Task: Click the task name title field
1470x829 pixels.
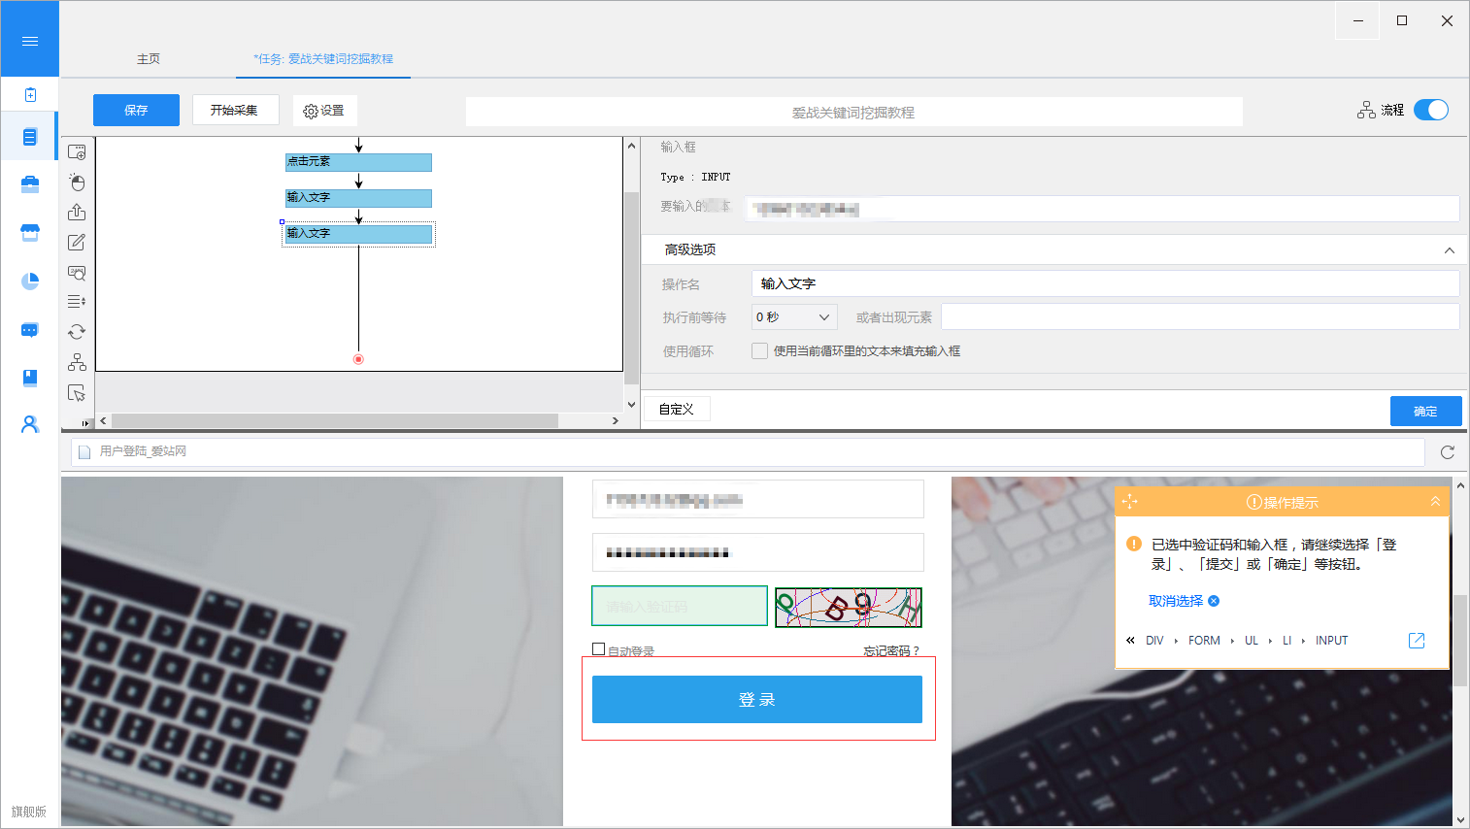Action: pos(853,112)
